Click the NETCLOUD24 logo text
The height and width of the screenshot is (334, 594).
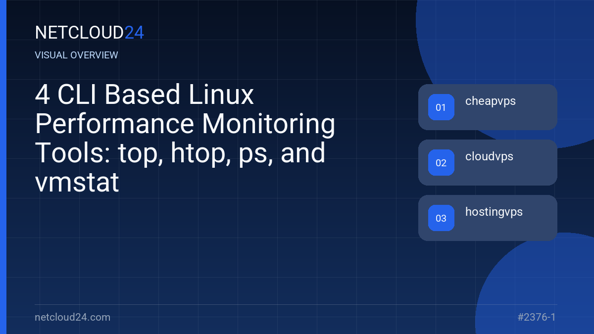click(x=90, y=33)
